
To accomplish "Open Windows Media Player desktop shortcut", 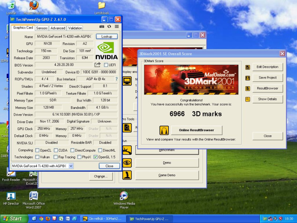I will point(124,200).
